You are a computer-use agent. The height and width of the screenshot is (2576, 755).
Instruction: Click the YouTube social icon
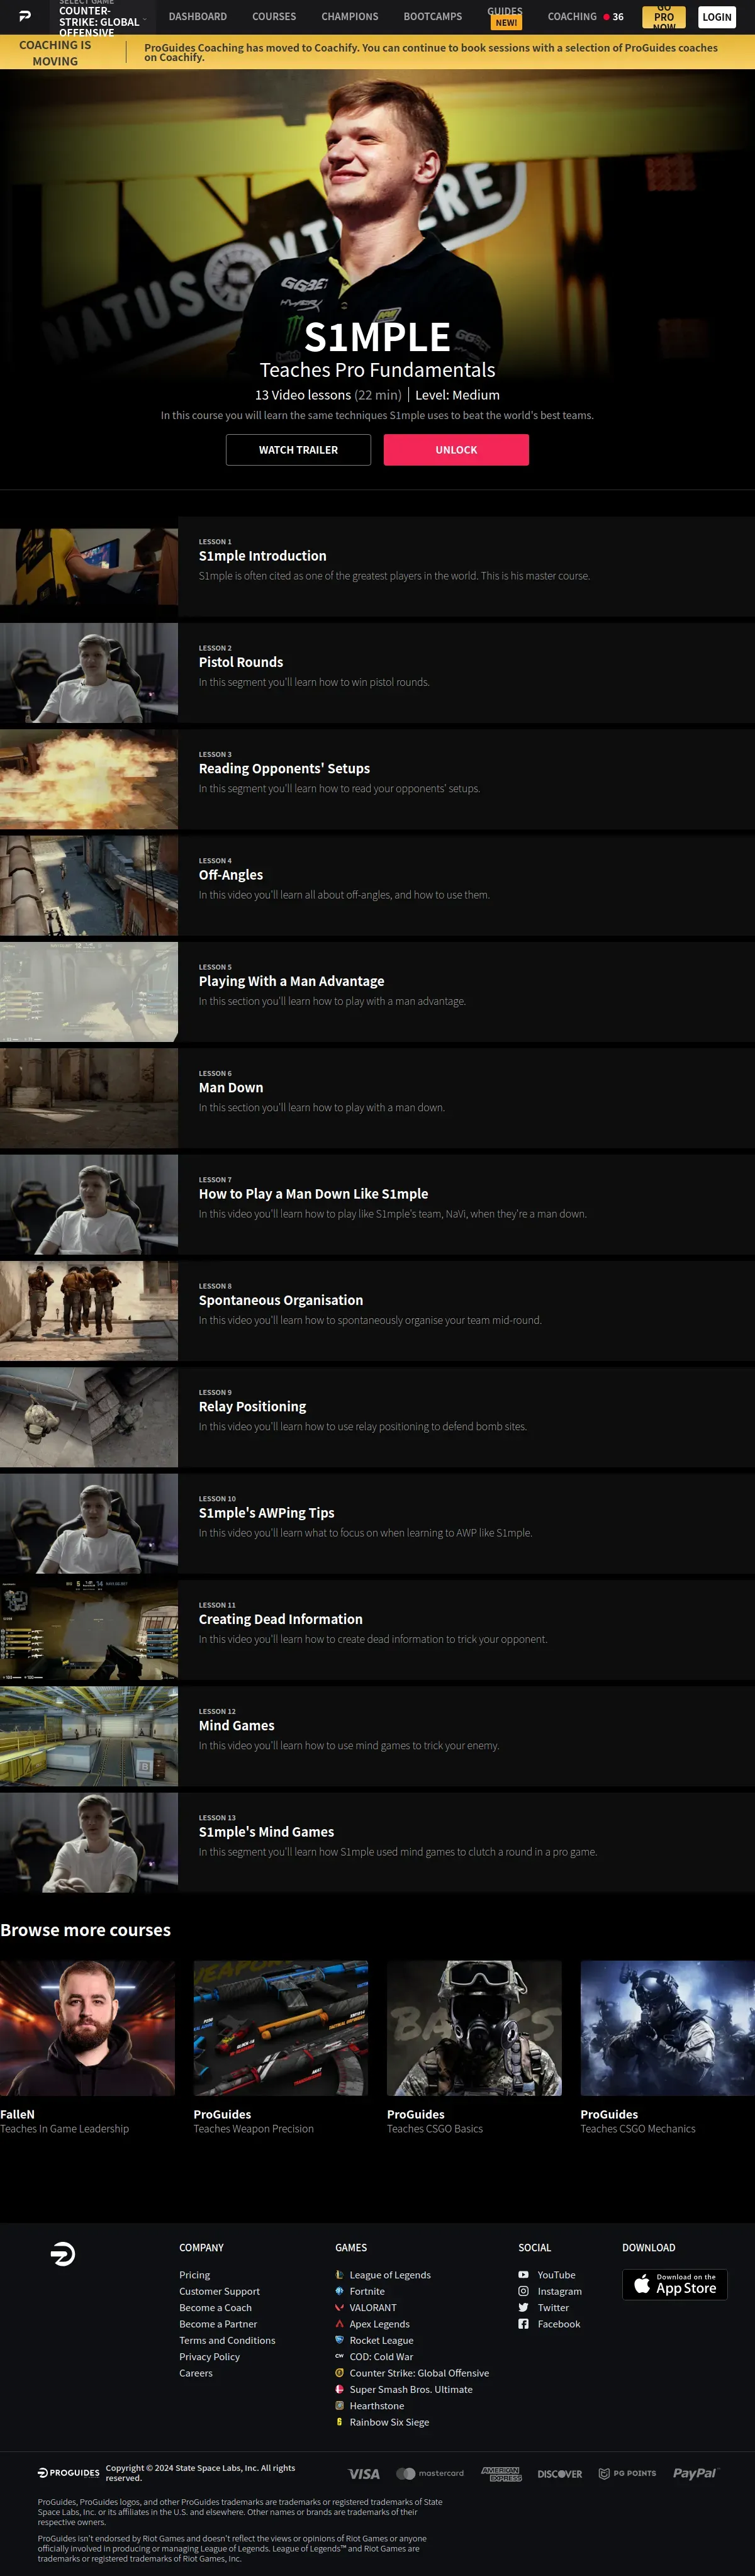pos(523,2275)
